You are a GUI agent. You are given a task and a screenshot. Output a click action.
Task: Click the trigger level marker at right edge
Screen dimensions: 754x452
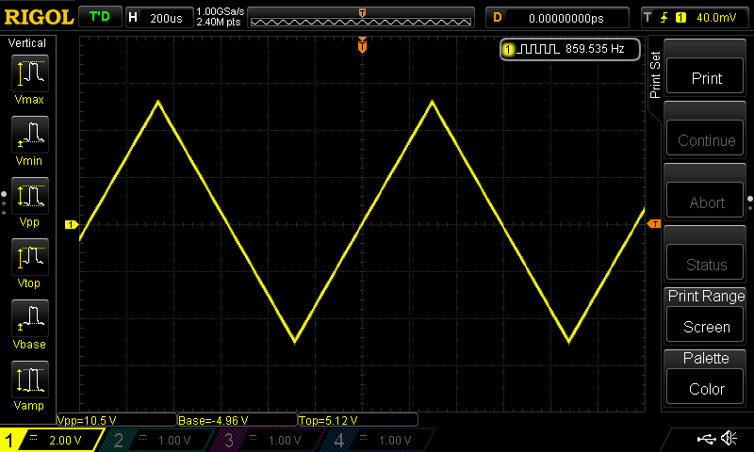[x=654, y=224]
